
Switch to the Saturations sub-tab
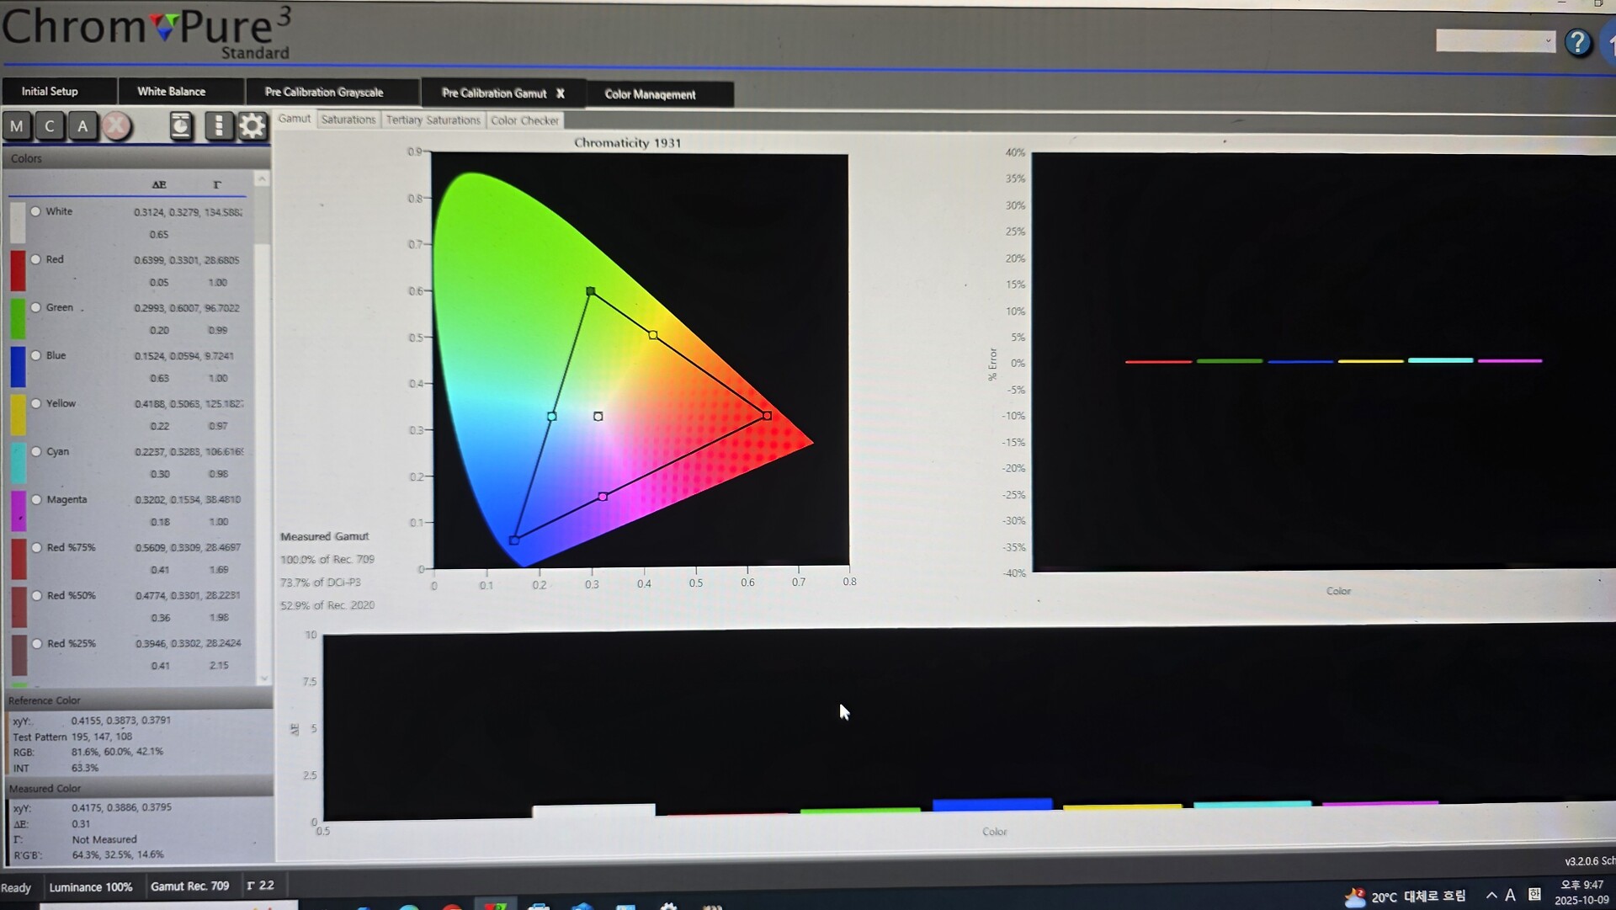[348, 120]
